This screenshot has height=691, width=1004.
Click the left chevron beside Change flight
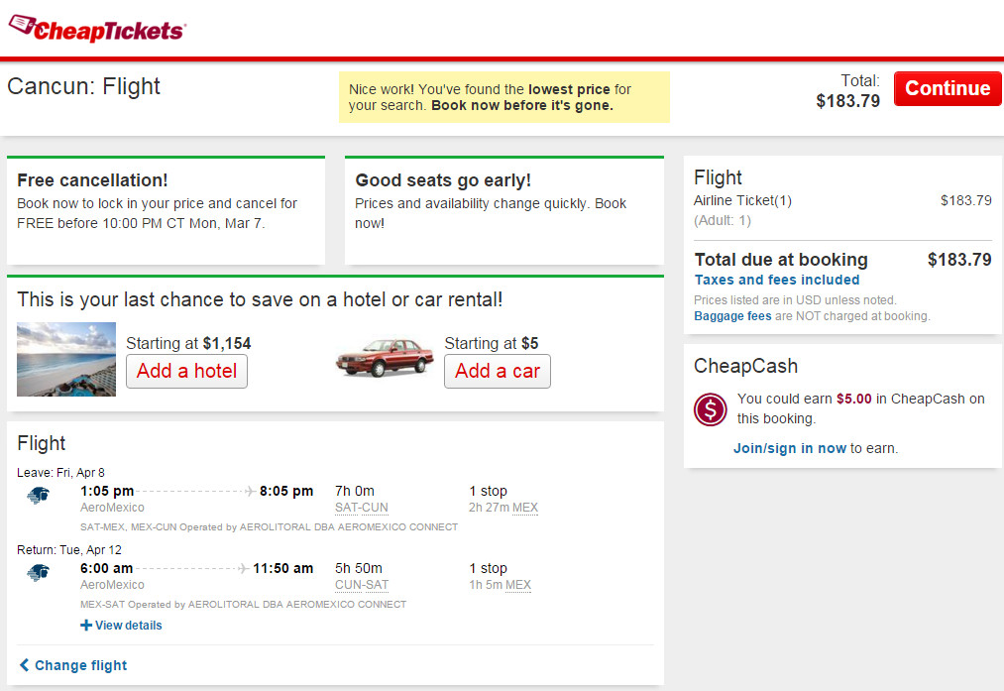tap(25, 665)
